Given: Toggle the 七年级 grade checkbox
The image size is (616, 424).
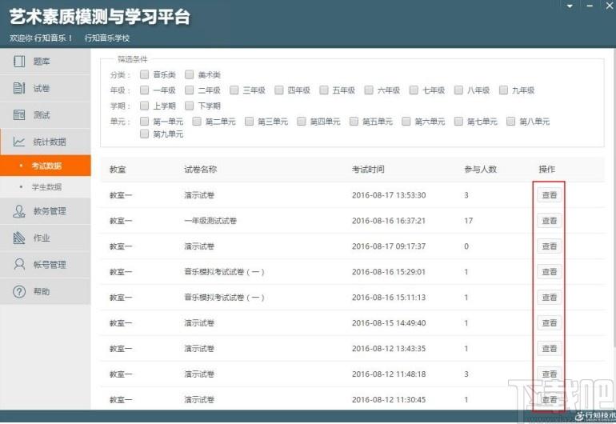Looking at the screenshot, I should click(x=414, y=90).
